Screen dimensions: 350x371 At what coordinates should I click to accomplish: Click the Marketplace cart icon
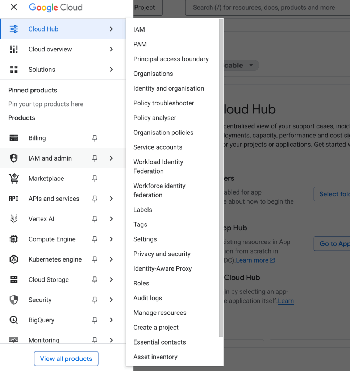[14, 178]
